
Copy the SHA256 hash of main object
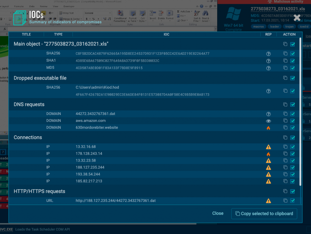(285, 54)
